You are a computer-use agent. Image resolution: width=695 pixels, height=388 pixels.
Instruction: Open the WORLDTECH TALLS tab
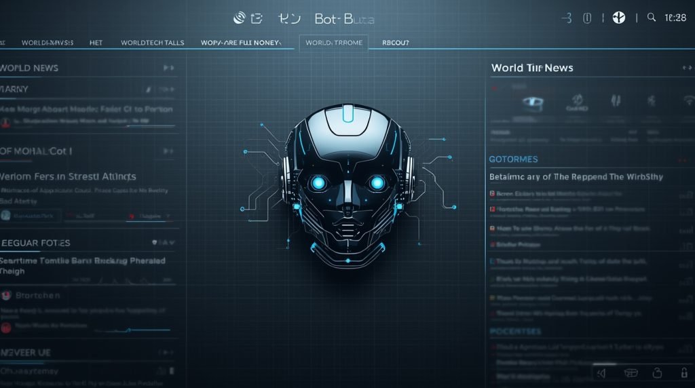click(x=152, y=43)
